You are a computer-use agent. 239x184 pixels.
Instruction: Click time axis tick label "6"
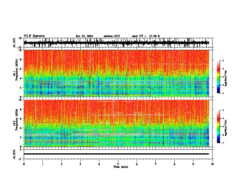pos(137,164)
